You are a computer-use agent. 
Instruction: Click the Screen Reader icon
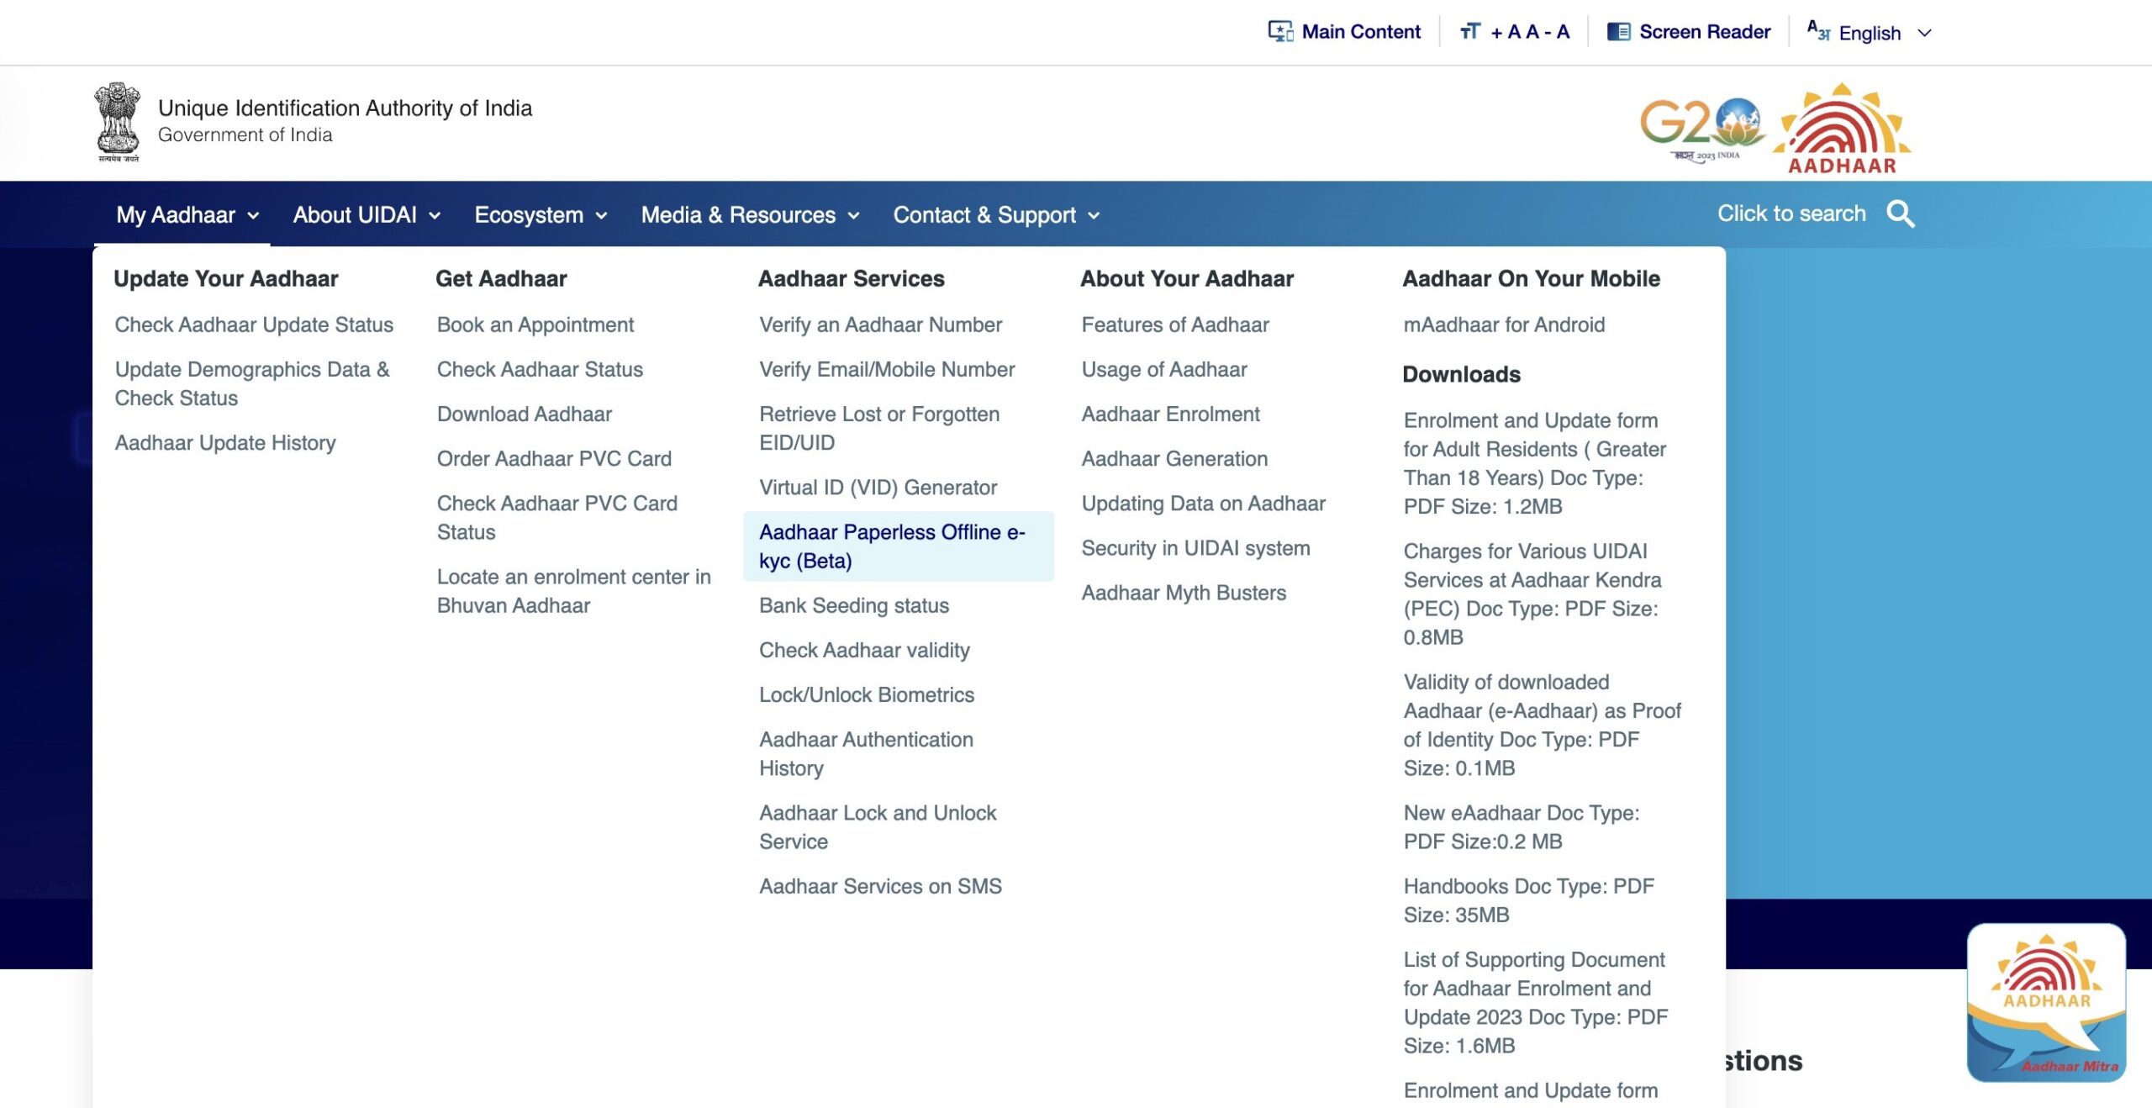coord(1618,32)
